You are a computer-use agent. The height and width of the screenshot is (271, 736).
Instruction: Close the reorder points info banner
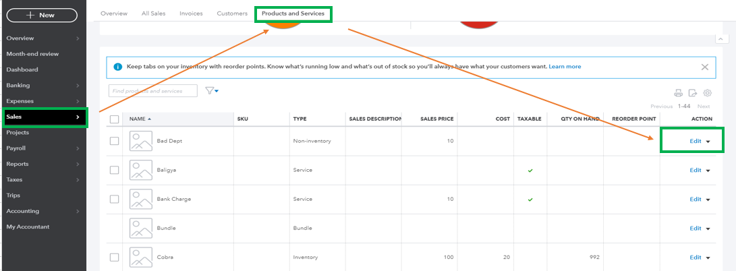pyautogui.click(x=704, y=67)
